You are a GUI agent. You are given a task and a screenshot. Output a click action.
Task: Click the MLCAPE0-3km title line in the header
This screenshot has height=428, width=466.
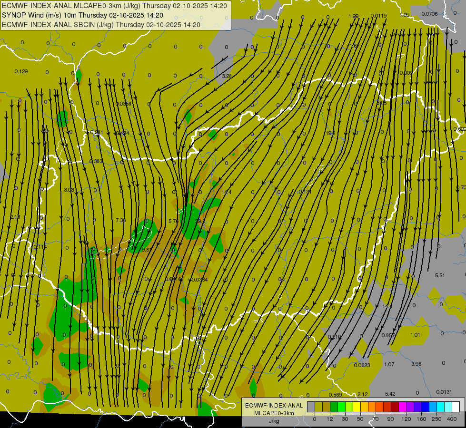click(x=114, y=6)
